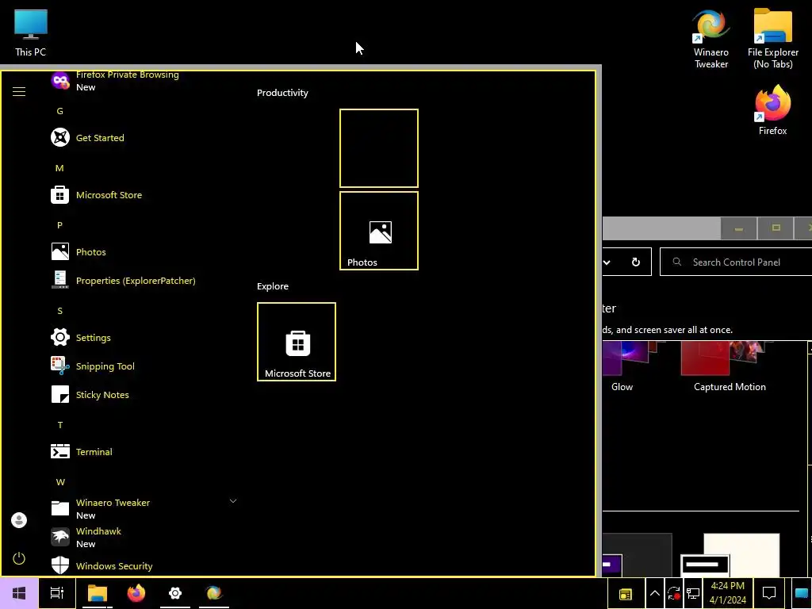Expand the Winaero Tweaker folder chevron

tap(233, 501)
